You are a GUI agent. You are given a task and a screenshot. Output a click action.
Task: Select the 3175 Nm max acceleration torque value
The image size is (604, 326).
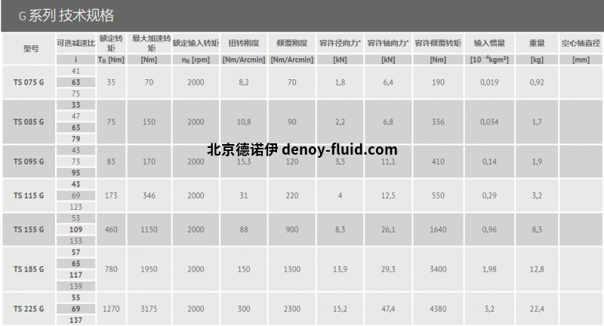(x=149, y=309)
